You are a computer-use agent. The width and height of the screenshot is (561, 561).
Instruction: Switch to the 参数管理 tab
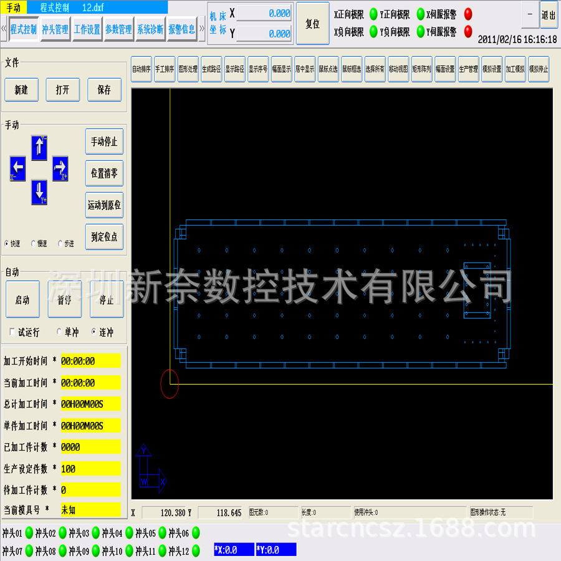pos(118,29)
